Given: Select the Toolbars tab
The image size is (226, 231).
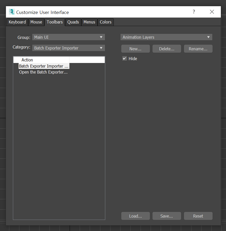Looking at the screenshot, I should tap(55, 22).
